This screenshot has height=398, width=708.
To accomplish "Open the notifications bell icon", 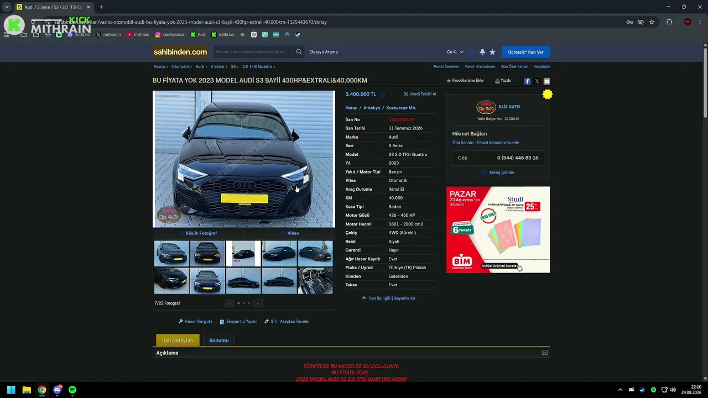I will tap(482, 52).
